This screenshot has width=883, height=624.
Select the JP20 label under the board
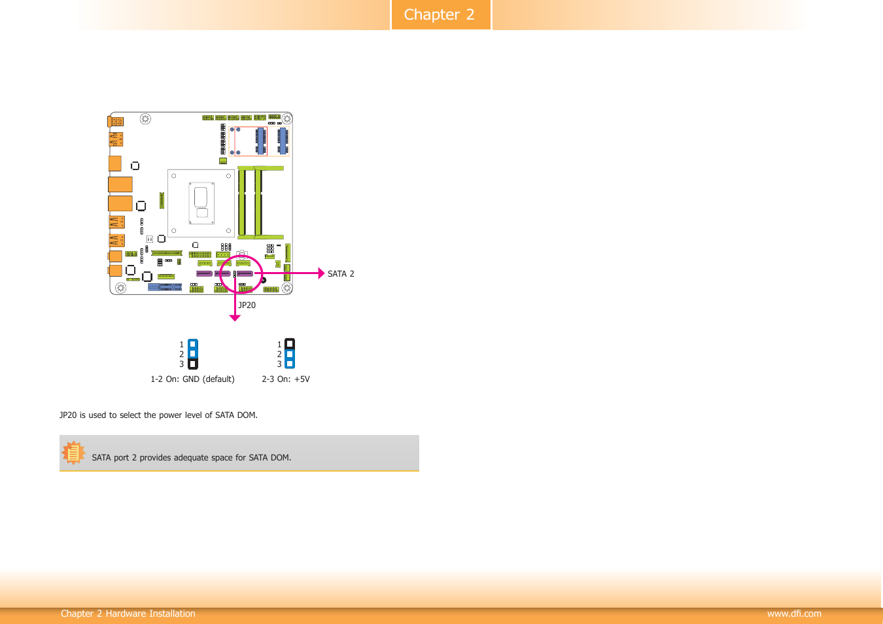pos(247,305)
